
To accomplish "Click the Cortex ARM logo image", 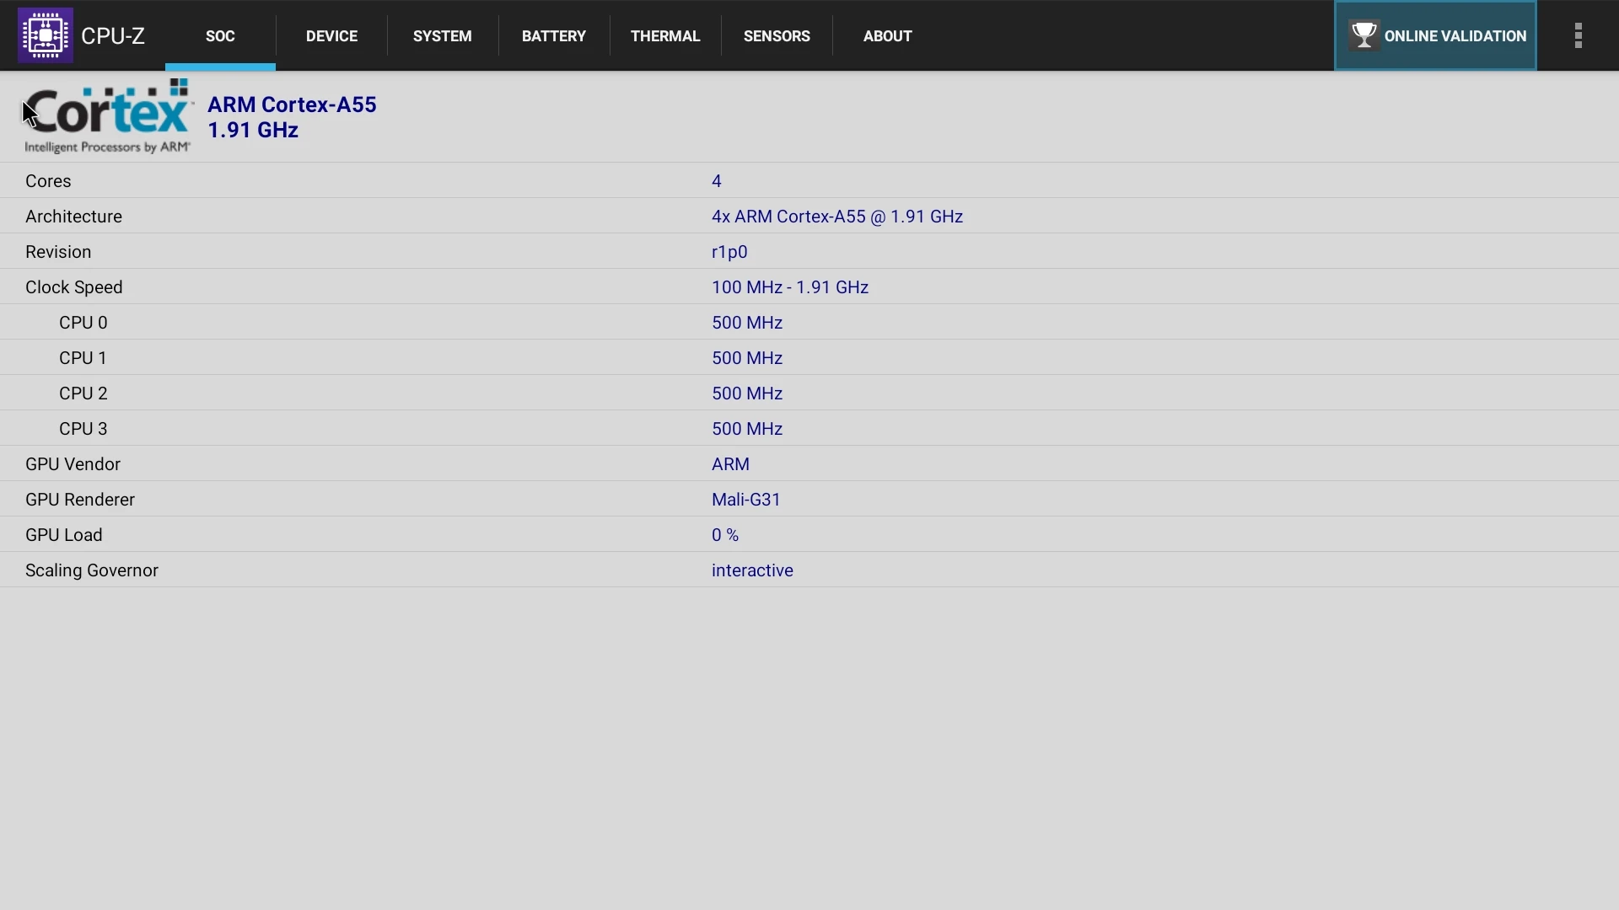I will (108, 116).
